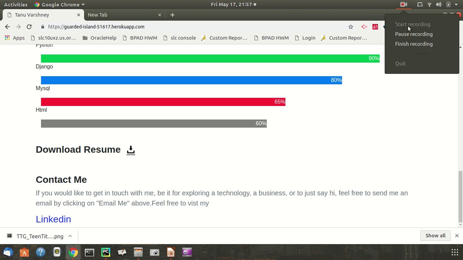Open the system menu arrow in the top bar

point(457,4)
